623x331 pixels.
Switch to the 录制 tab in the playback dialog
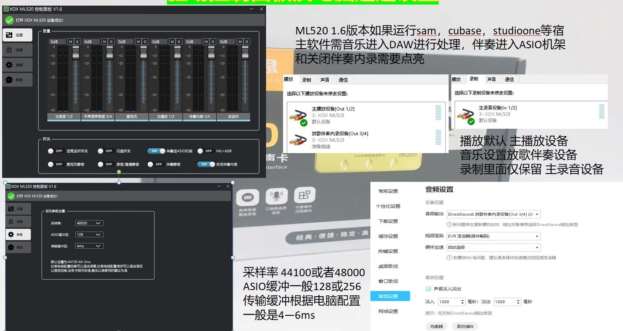coord(307,80)
